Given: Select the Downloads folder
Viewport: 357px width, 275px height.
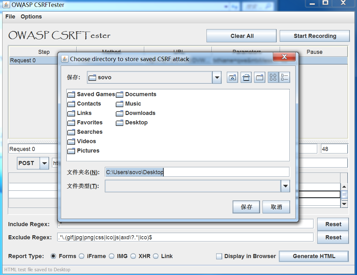Looking at the screenshot, I should (x=136, y=113).
